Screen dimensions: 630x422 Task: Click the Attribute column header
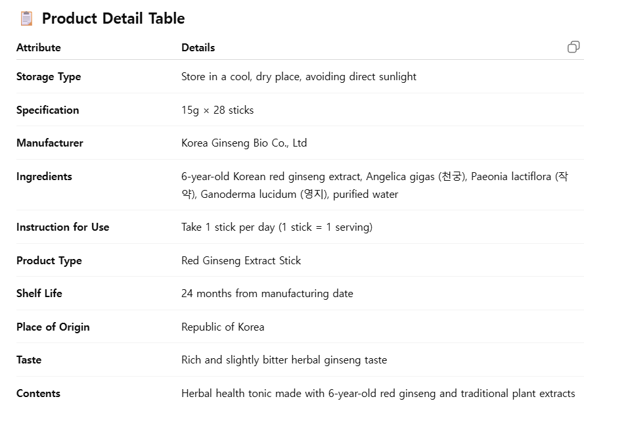39,47
